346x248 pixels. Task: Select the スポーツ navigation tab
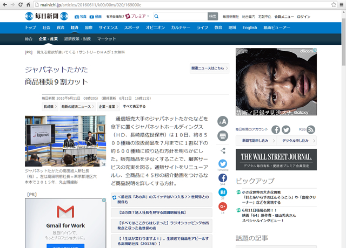[131, 27]
